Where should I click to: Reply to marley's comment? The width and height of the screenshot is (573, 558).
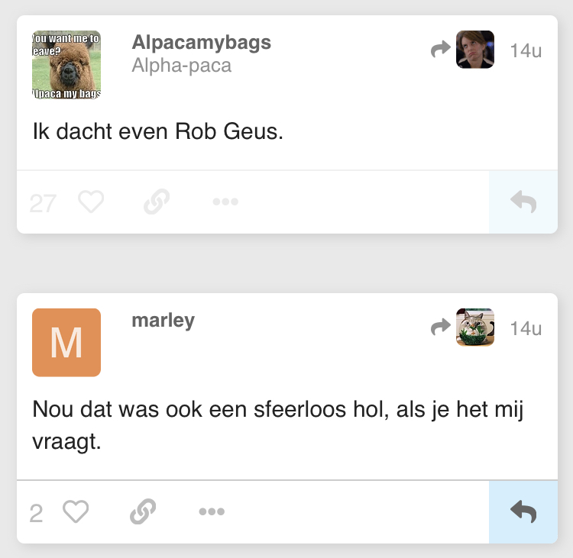(x=523, y=512)
